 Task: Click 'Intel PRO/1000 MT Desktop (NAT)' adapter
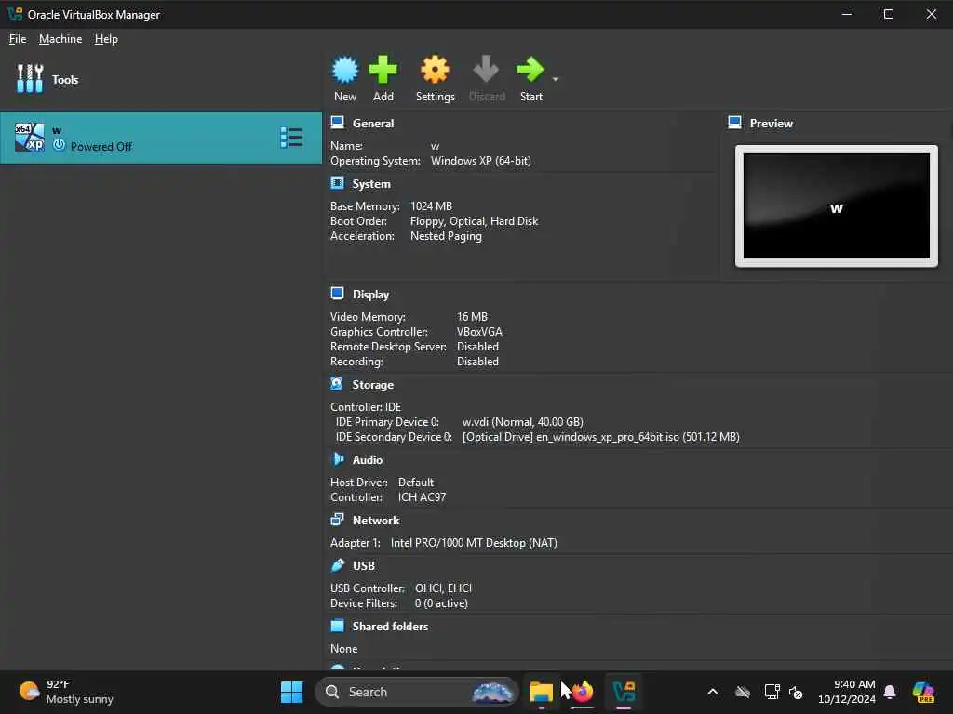(x=474, y=543)
